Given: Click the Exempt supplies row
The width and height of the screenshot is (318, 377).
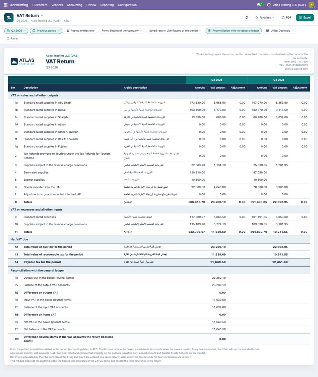Looking at the screenshot, I should click(159, 180).
